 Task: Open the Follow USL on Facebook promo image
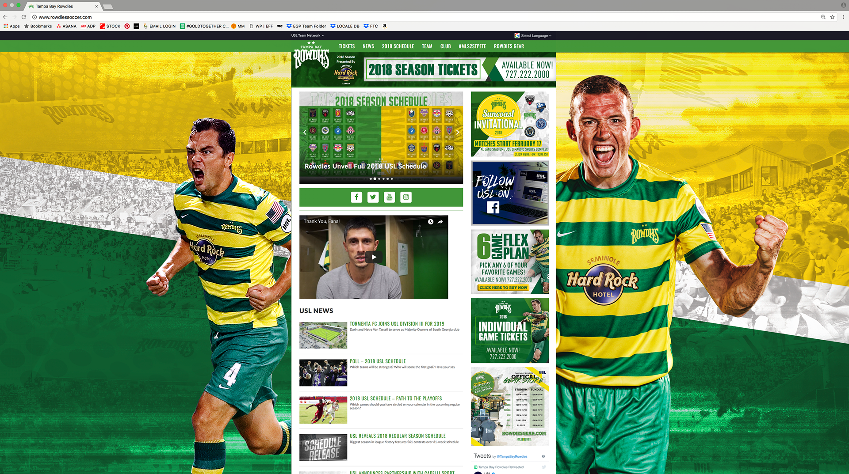510,193
